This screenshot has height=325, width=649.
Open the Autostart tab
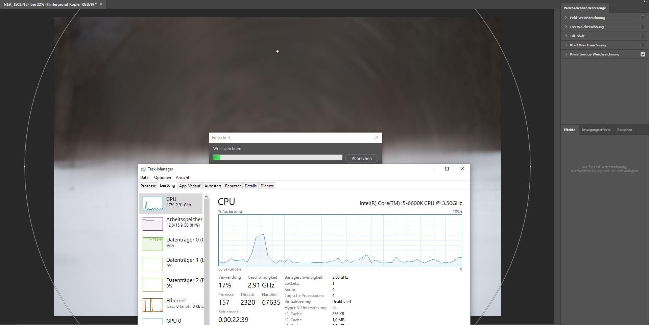click(x=213, y=186)
